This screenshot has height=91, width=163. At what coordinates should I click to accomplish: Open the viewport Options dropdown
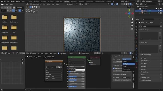coord(130,7)
